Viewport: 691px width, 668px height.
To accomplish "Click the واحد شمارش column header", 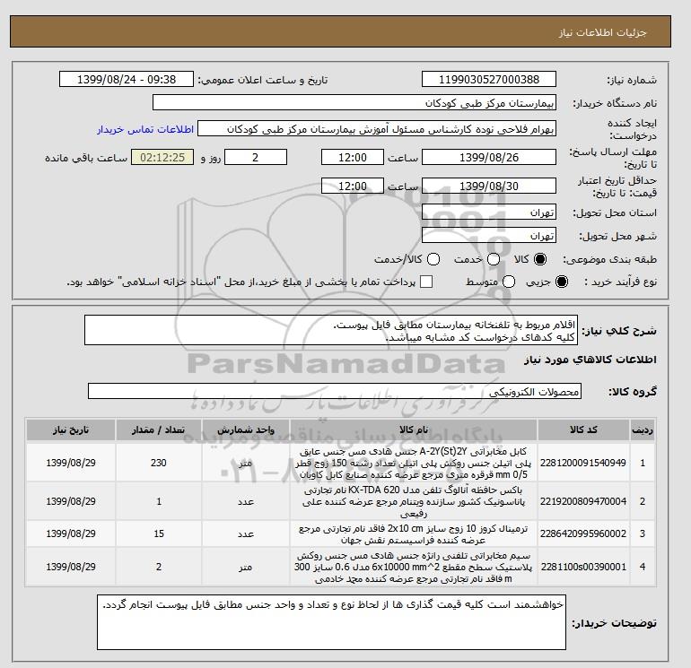I will (246, 429).
